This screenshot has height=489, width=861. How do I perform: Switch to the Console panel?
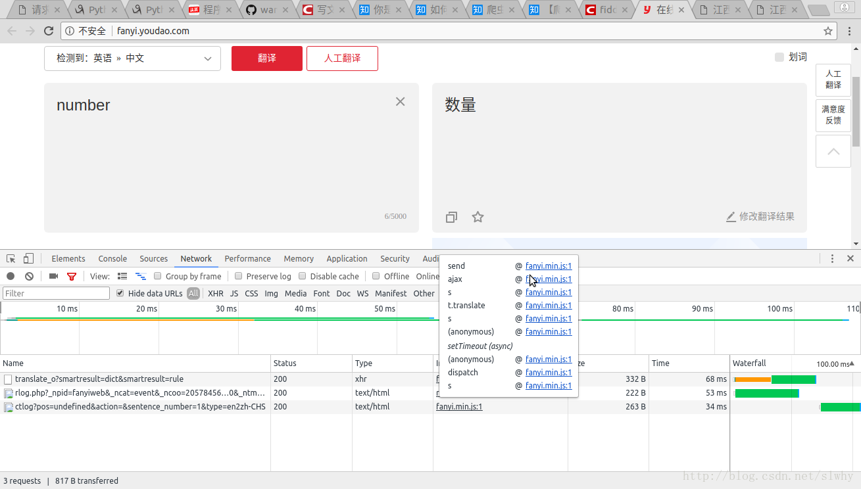112,258
